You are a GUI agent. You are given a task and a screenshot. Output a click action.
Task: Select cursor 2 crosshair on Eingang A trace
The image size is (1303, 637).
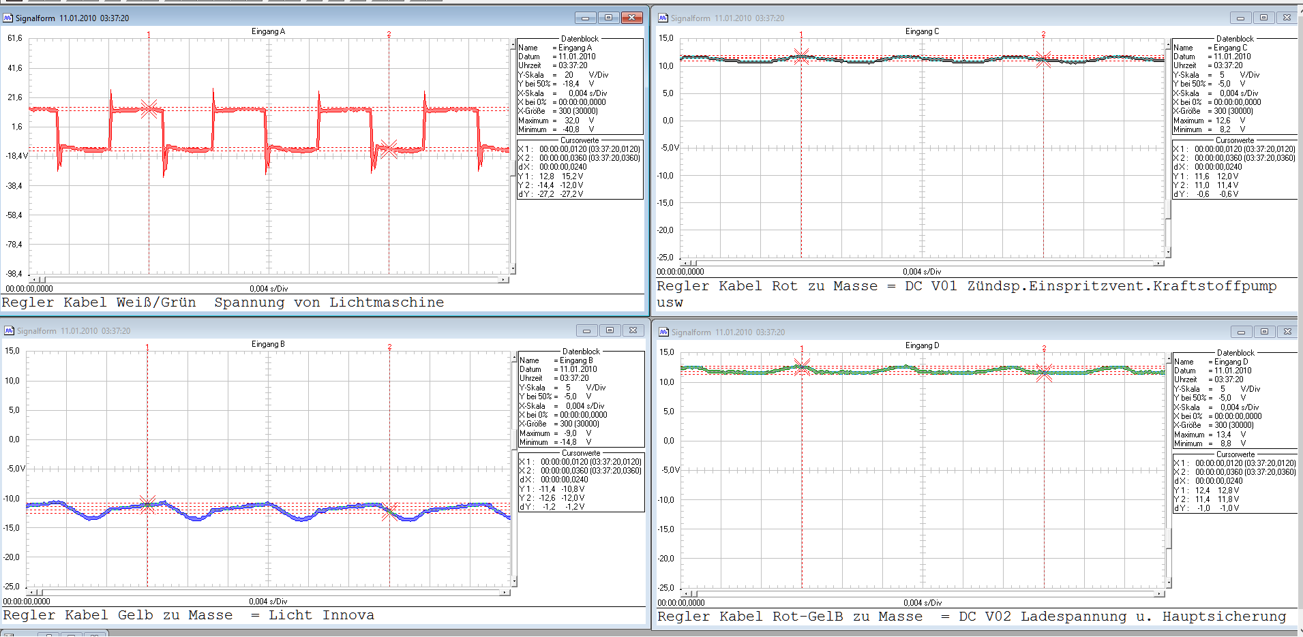pos(389,149)
